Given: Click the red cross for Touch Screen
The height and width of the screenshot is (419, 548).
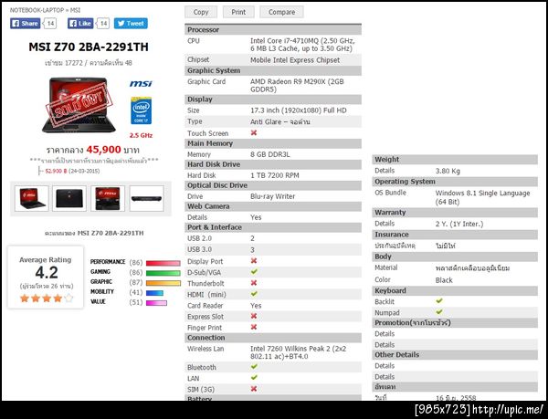Looking at the screenshot, I should click(254, 132).
